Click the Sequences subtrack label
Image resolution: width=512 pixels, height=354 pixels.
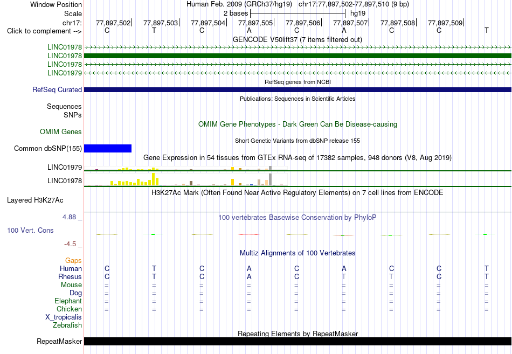(x=64, y=107)
